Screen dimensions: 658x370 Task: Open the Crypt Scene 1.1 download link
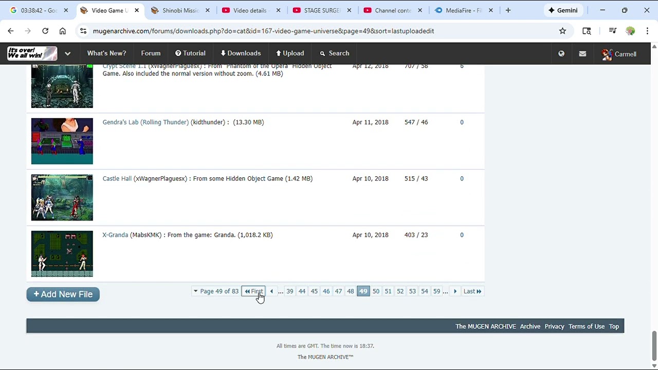[x=124, y=66]
